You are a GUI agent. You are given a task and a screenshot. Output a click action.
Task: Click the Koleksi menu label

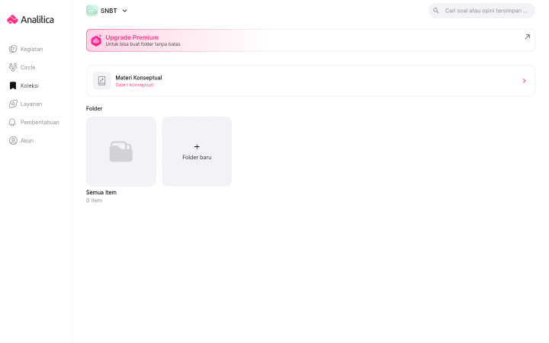[30, 85]
